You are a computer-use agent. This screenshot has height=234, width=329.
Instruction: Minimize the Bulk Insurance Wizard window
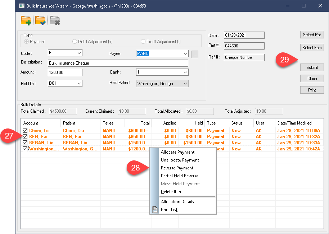coord(288,6)
